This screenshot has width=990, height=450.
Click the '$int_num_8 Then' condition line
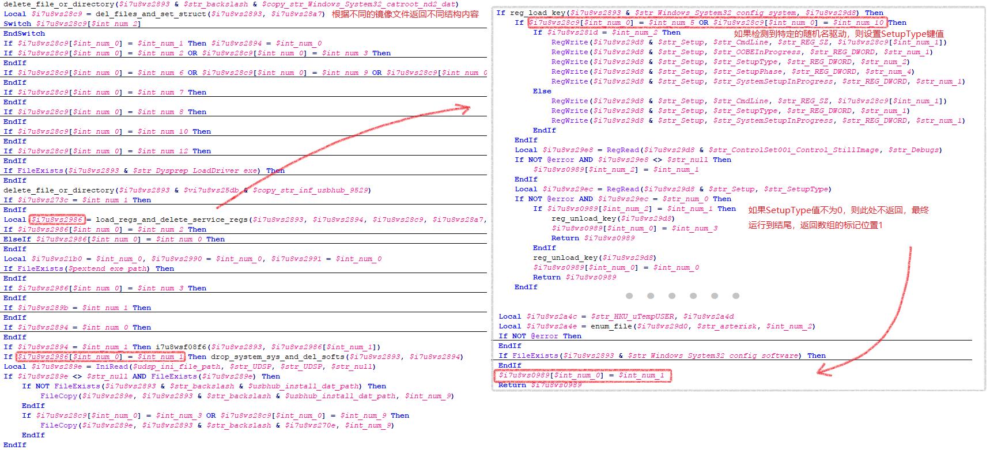pos(105,112)
